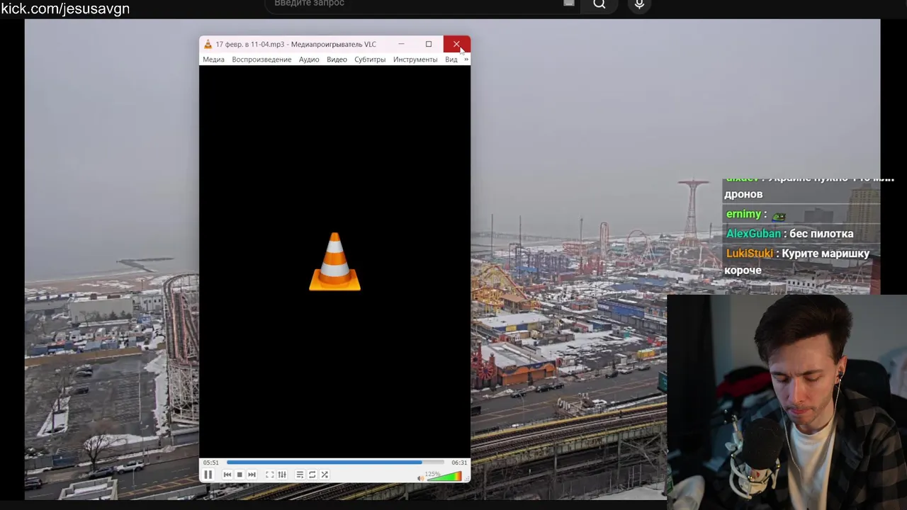907x510 pixels.
Task: Open the Вид menu
Action: pos(451,59)
